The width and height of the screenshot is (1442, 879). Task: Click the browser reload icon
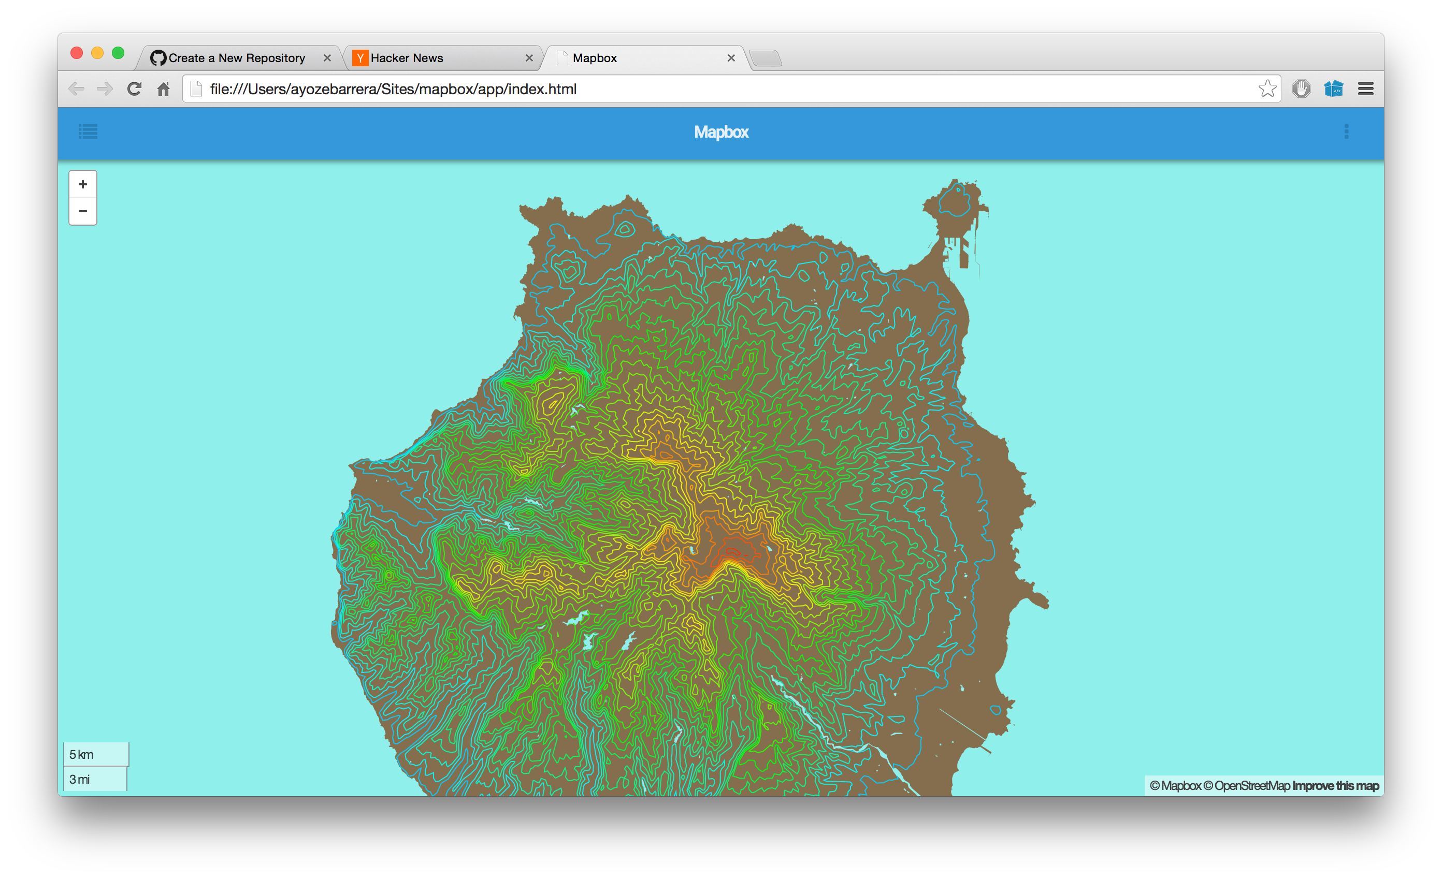pos(135,89)
